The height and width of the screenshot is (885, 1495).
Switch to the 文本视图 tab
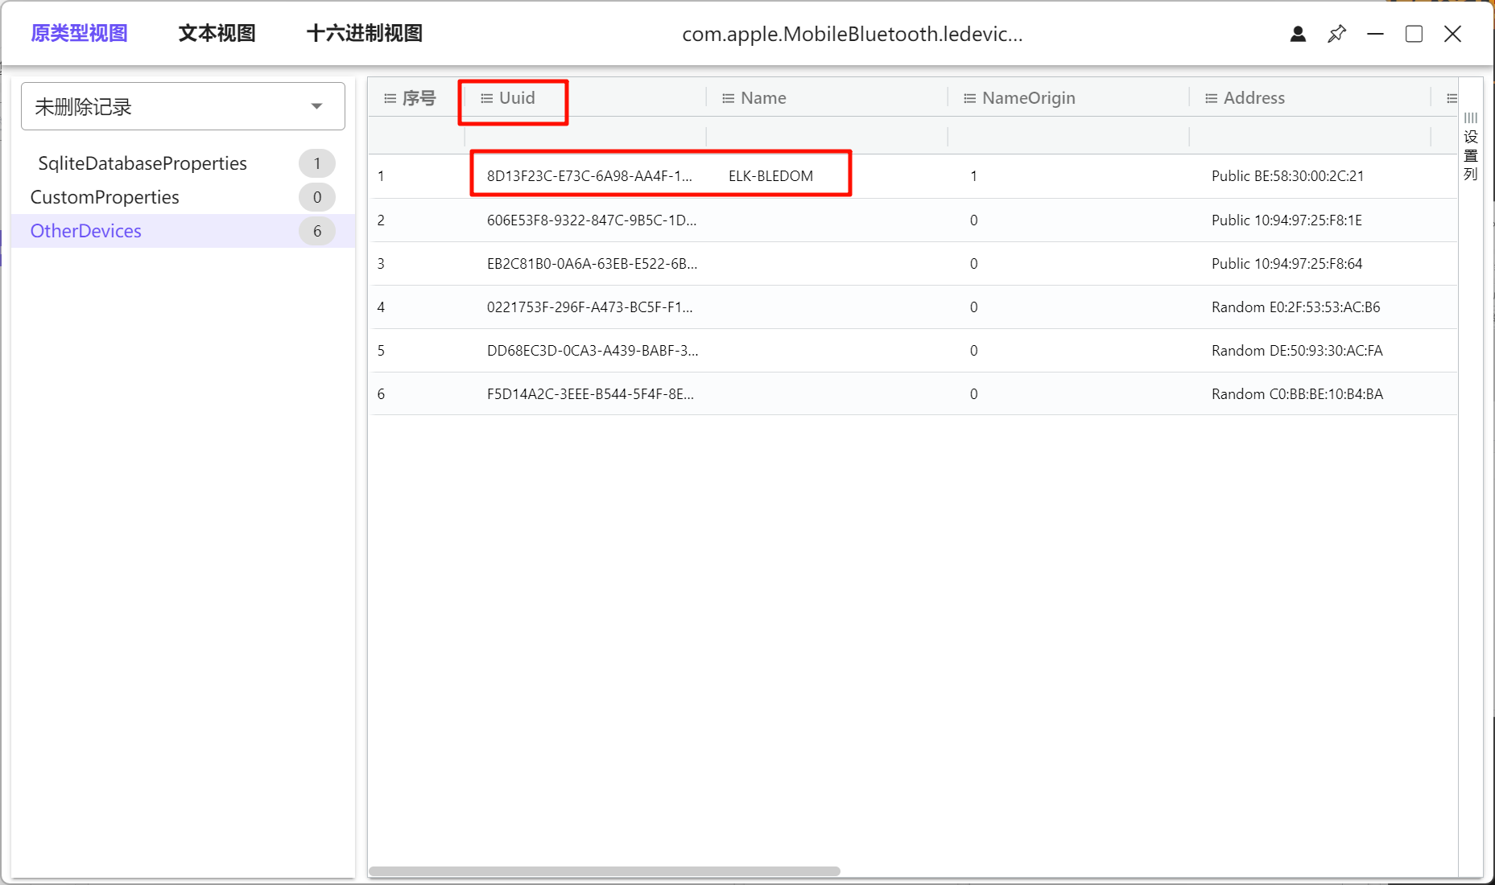[217, 34]
